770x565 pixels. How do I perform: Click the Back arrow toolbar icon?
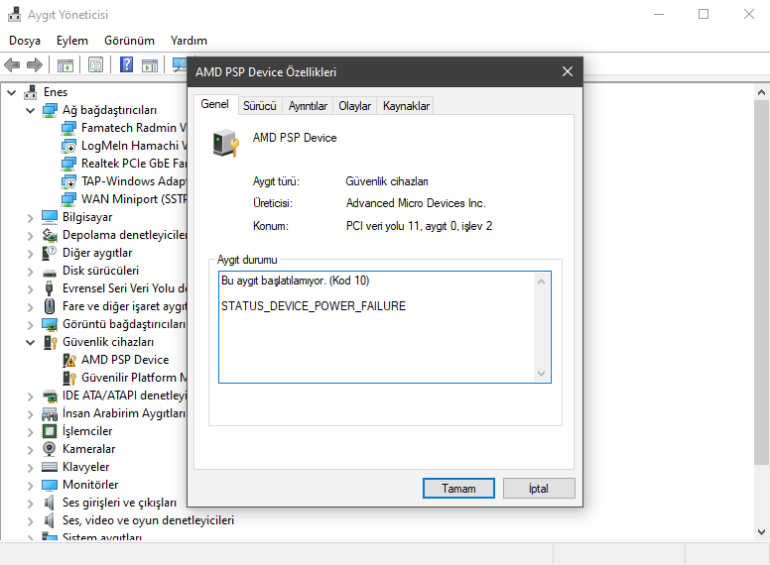point(12,64)
